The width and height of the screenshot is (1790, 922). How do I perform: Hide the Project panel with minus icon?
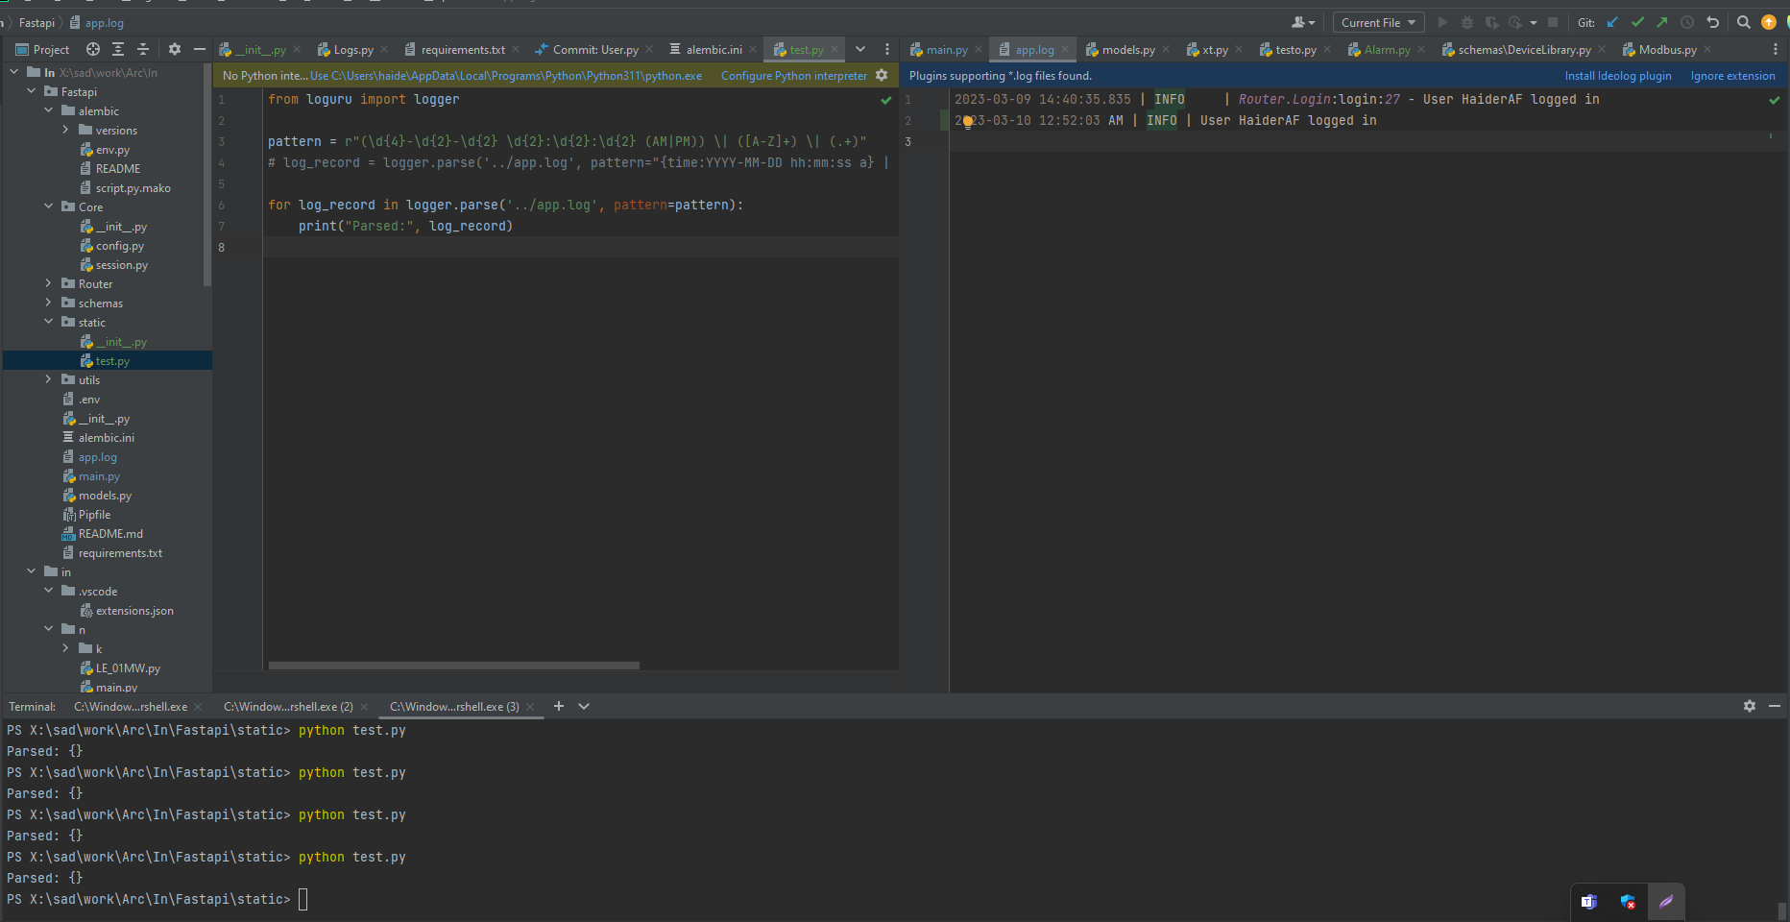(200, 49)
